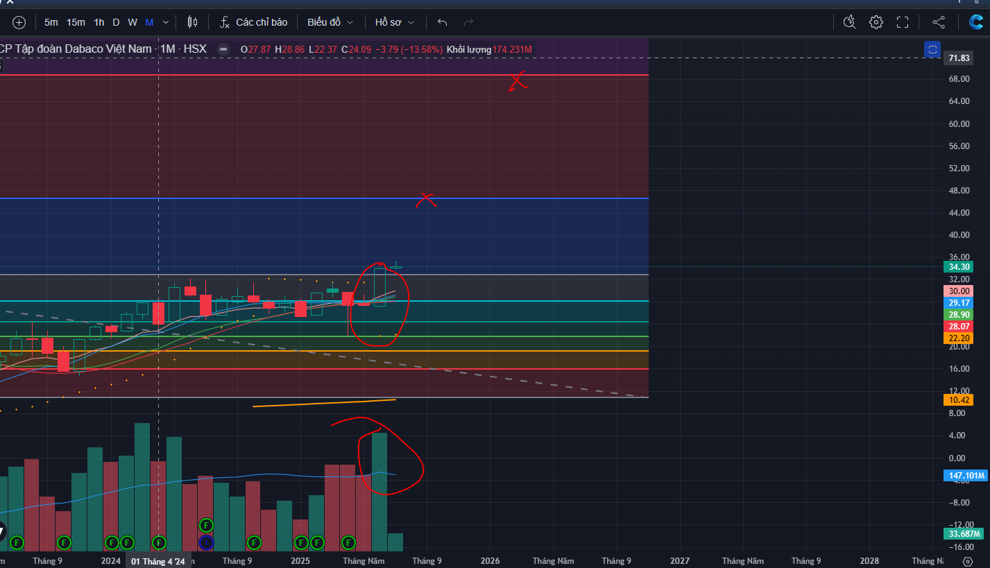This screenshot has width=990, height=568.
Task: Click the O27.87 open value in legend
Action: [x=255, y=49]
